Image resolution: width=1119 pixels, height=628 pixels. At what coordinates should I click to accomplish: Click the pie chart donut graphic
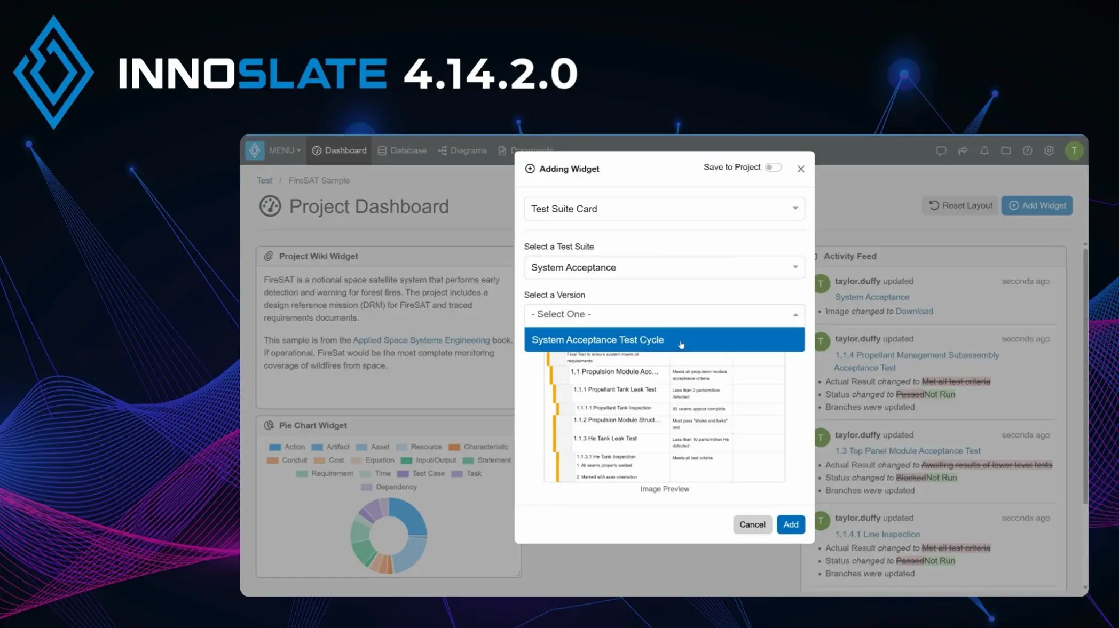(389, 536)
